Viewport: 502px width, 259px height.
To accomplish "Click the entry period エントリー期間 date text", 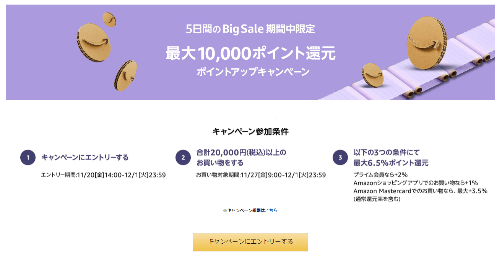I will click(x=103, y=175).
